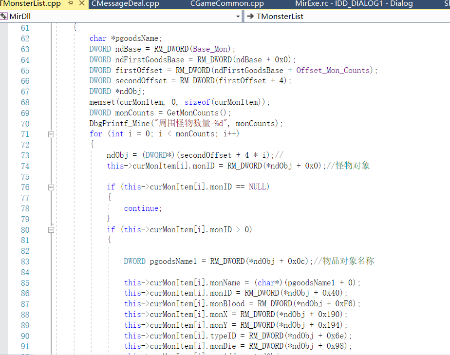Switch to the CGameCommon.cpp tab
The width and height of the screenshot is (450, 355).
[x=227, y=4]
